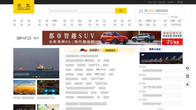Select the first carousel indicator dot
Screen dimensions: 196x110
pos(33,77)
